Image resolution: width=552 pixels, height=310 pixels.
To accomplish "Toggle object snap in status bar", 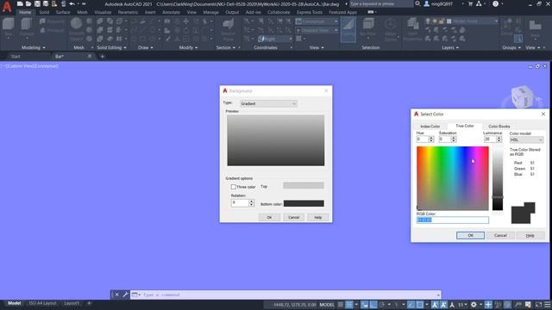I will 420,305.
